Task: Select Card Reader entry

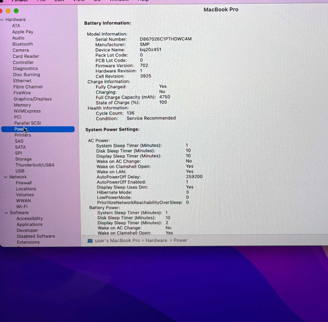Action: [x=26, y=56]
